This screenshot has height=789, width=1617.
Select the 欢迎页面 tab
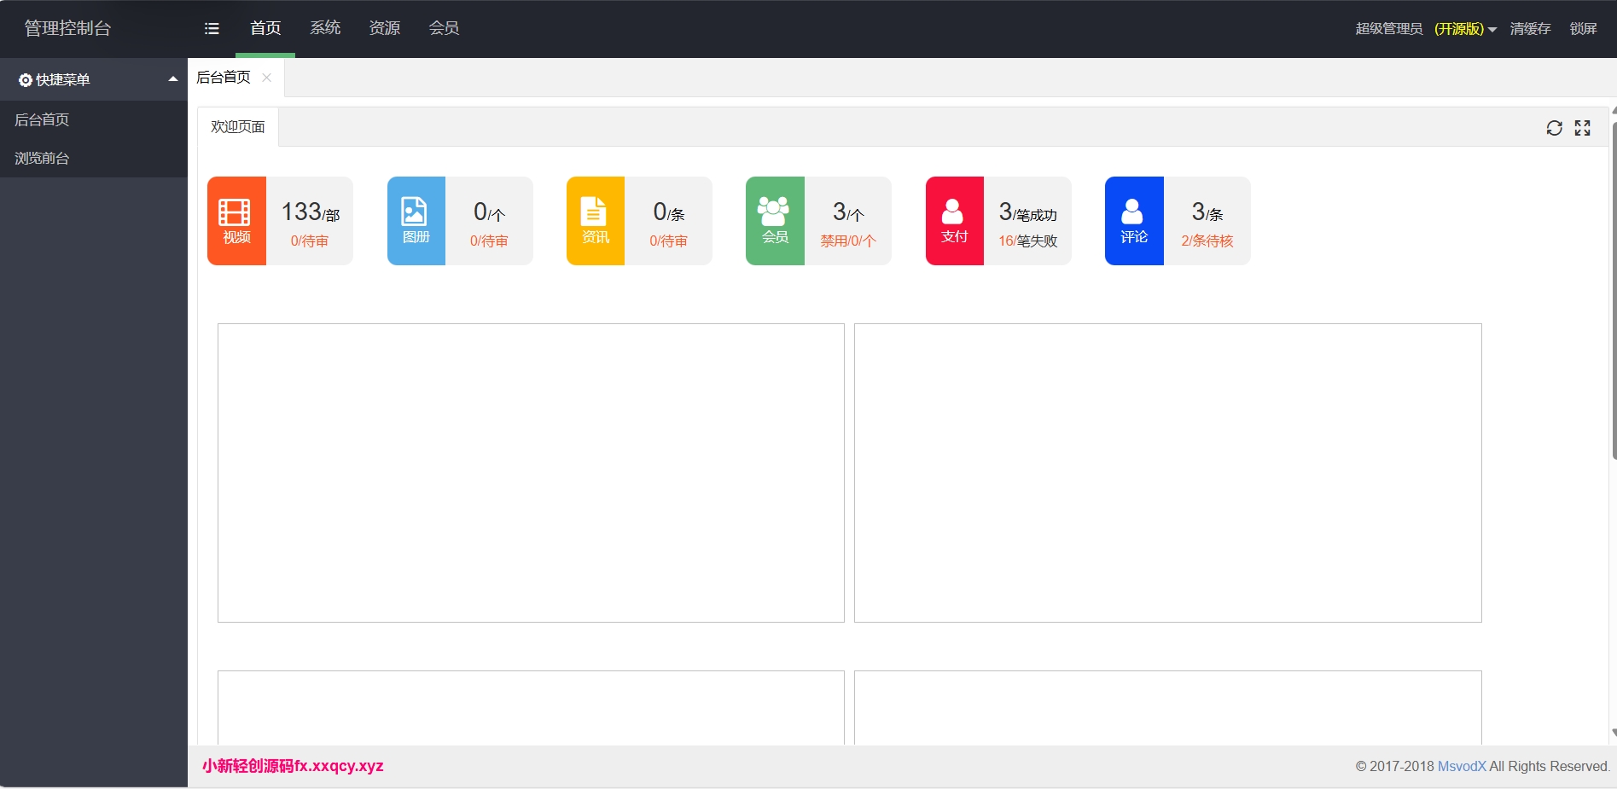238,126
